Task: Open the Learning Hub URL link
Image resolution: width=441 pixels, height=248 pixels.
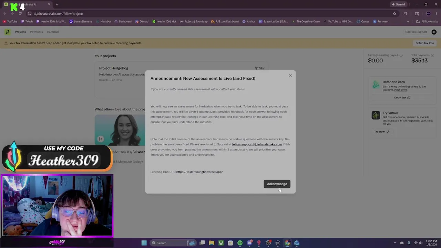Action: point(199,172)
